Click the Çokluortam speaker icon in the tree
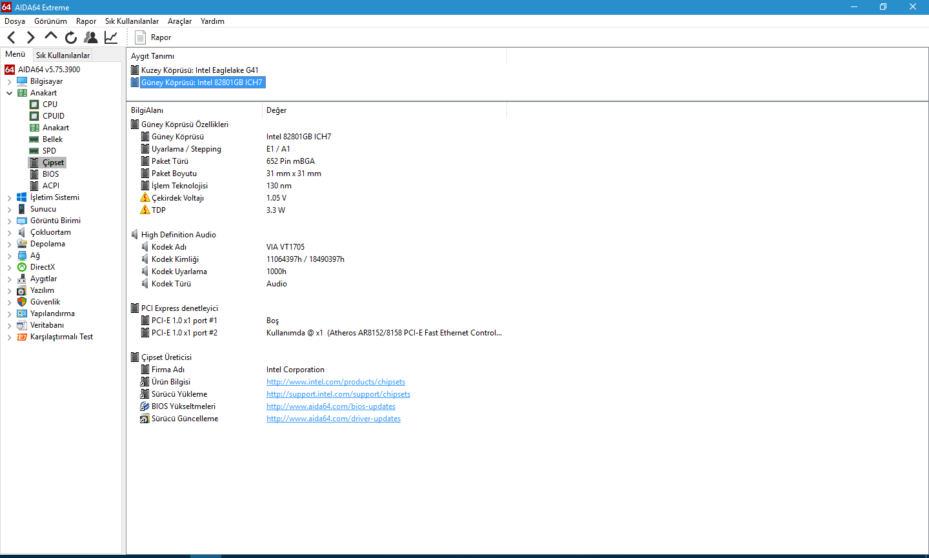929x558 pixels. [x=22, y=232]
